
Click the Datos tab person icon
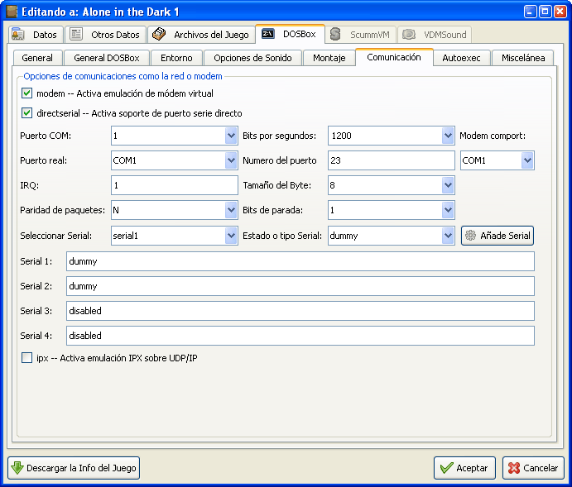click(x=17, y=35)
